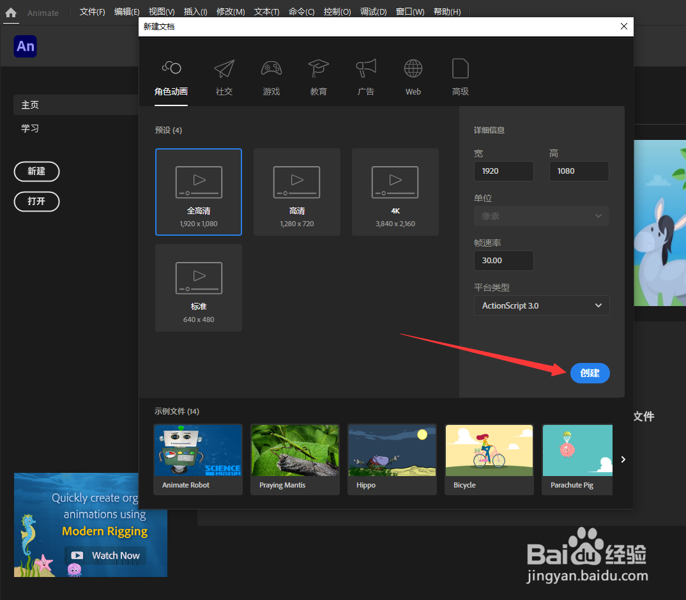
Task: Open the 编辑(E) menu
Action: (127, 12)
